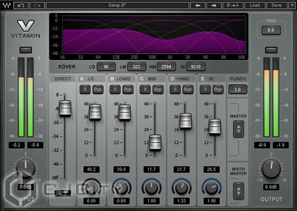Click the E HI width knob

click(212, 188)
